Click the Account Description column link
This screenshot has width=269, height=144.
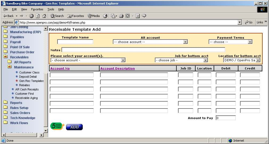(x=117, y=68)
